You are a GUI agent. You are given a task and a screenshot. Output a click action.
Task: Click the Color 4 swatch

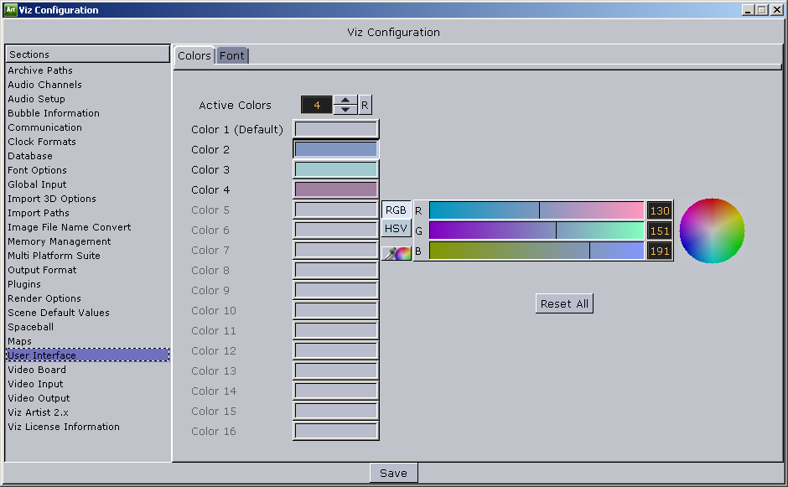(334, 189)
